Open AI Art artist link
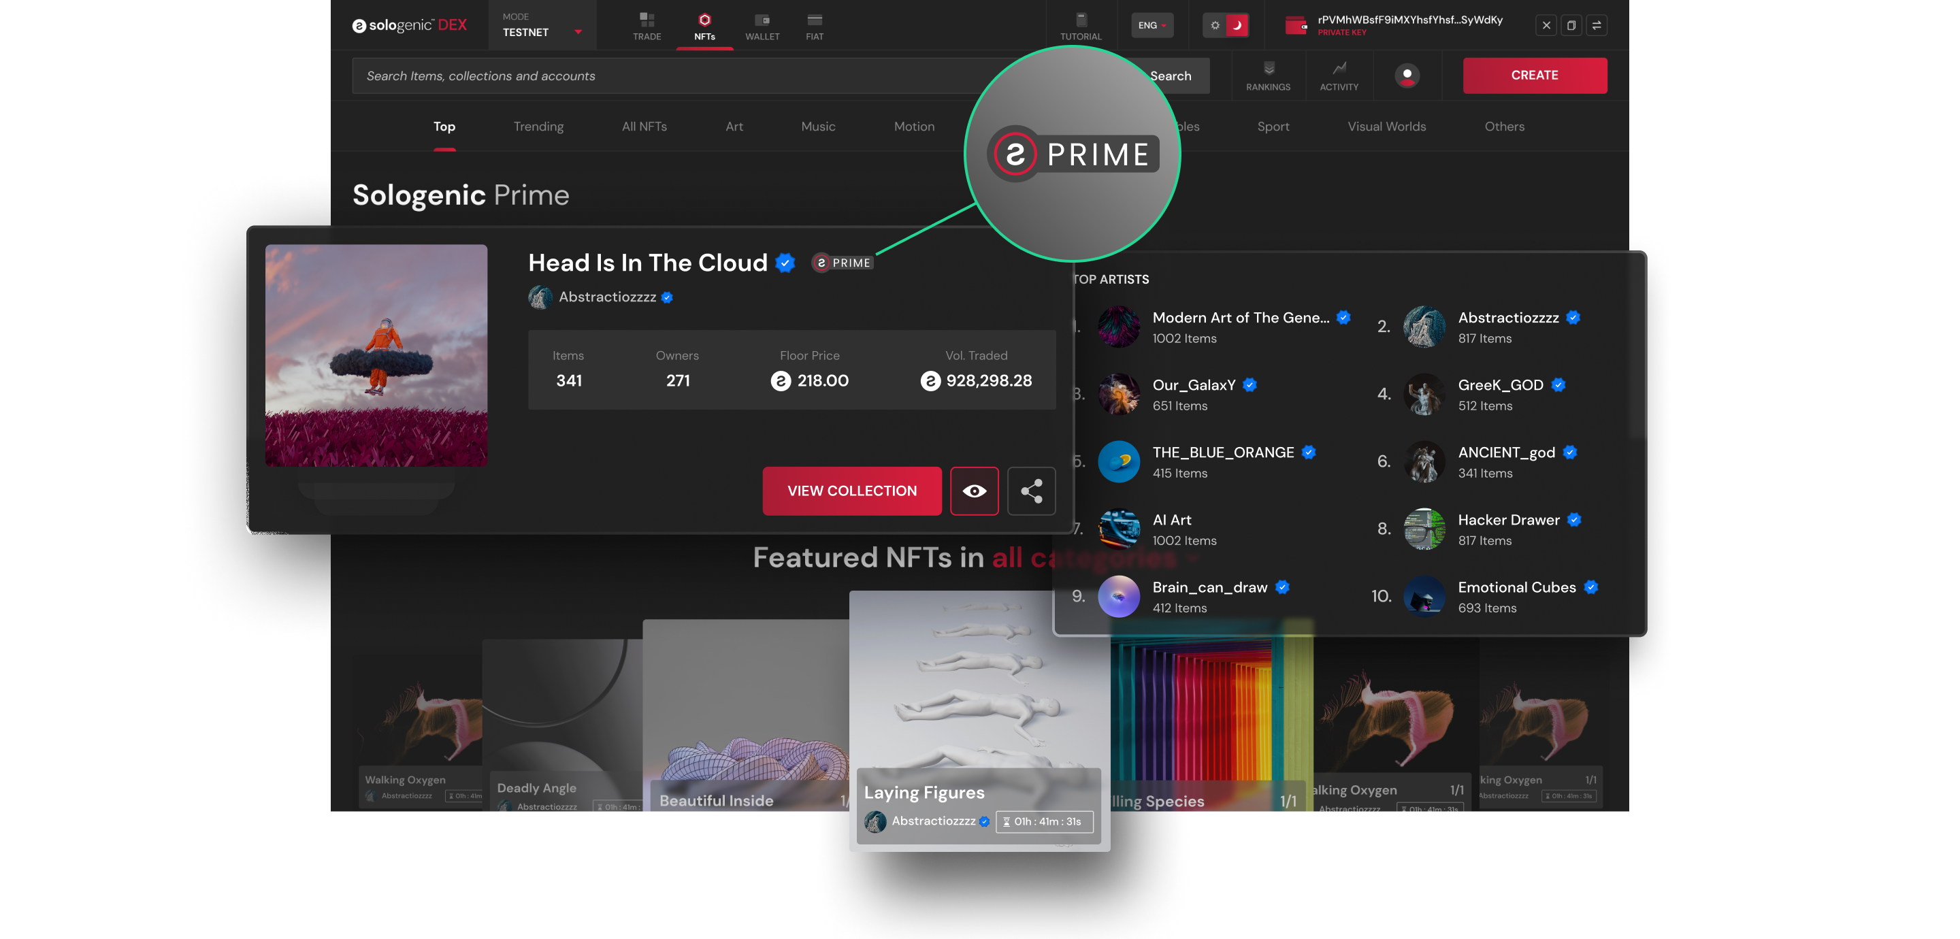 coord(1172,520)
